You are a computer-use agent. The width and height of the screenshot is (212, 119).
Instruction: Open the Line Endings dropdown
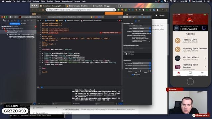click(141, 65)
